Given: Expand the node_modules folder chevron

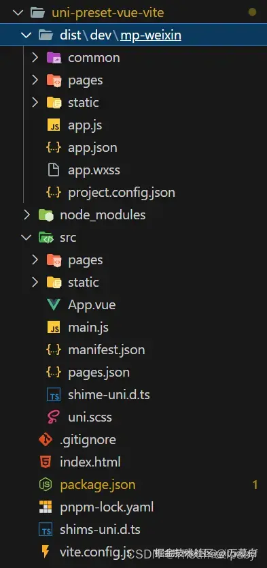Looking at the screenshot, I should click(26, 215).
